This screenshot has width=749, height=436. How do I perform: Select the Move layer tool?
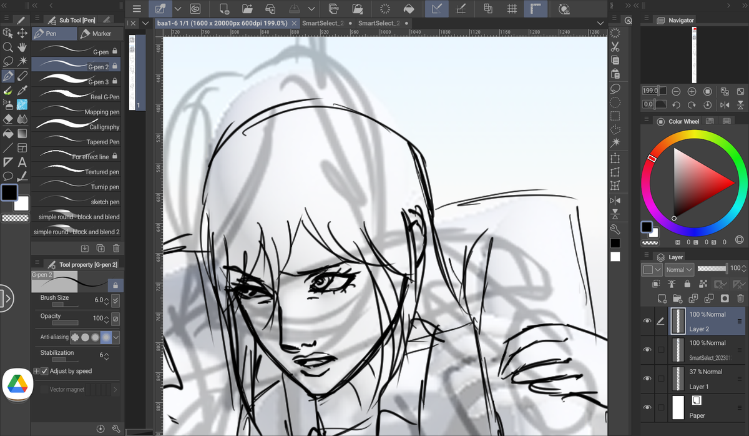22,32
